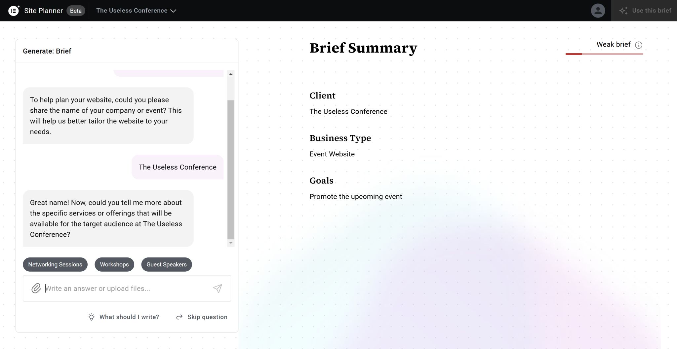677x349 pixels.
Task: Click the Elementor logo icon
Action: click(14, 11)
